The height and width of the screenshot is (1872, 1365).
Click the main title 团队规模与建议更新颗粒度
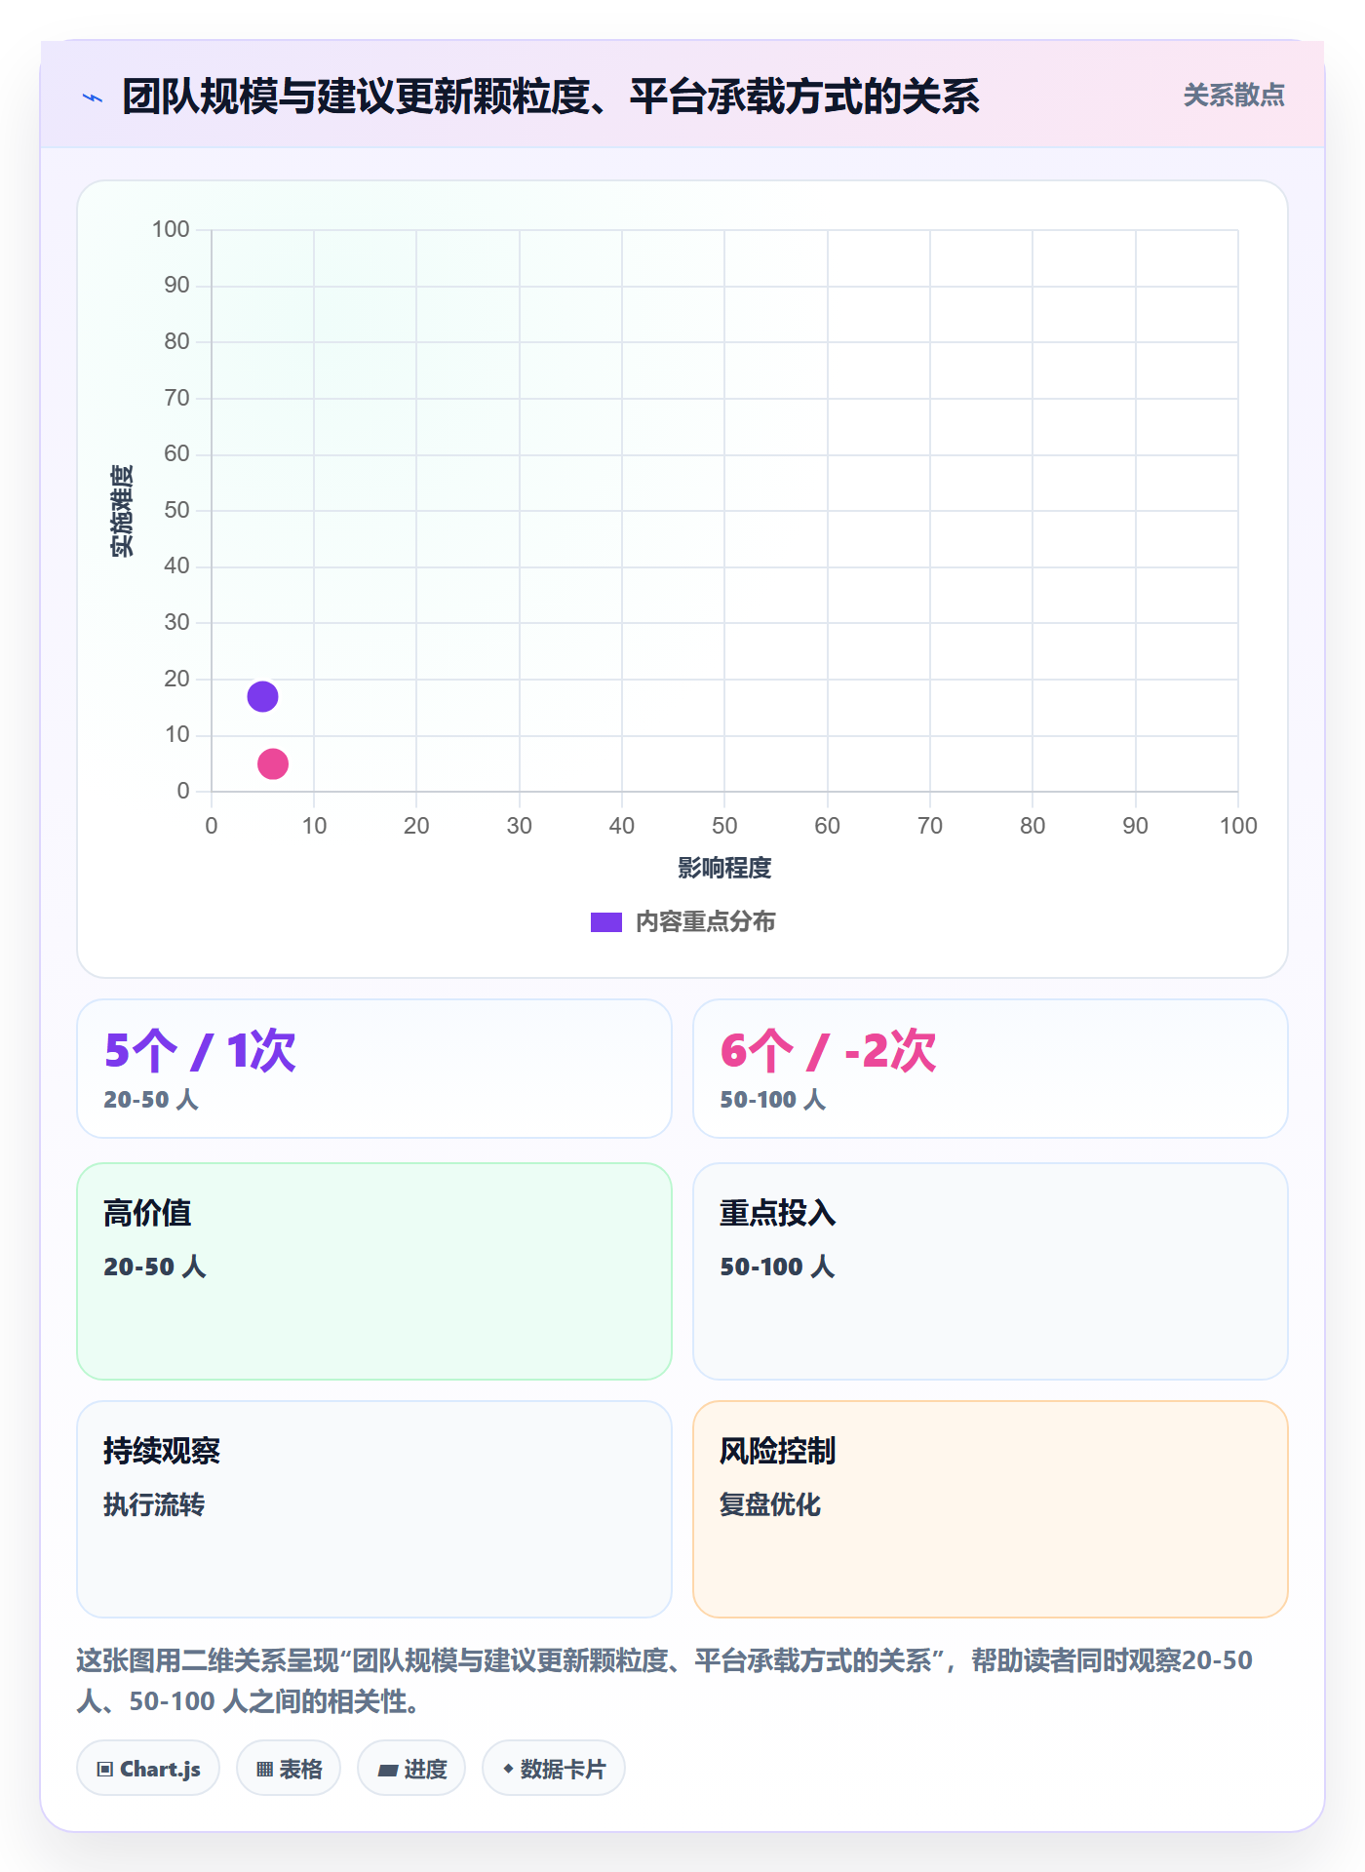(x=551, y=97)
